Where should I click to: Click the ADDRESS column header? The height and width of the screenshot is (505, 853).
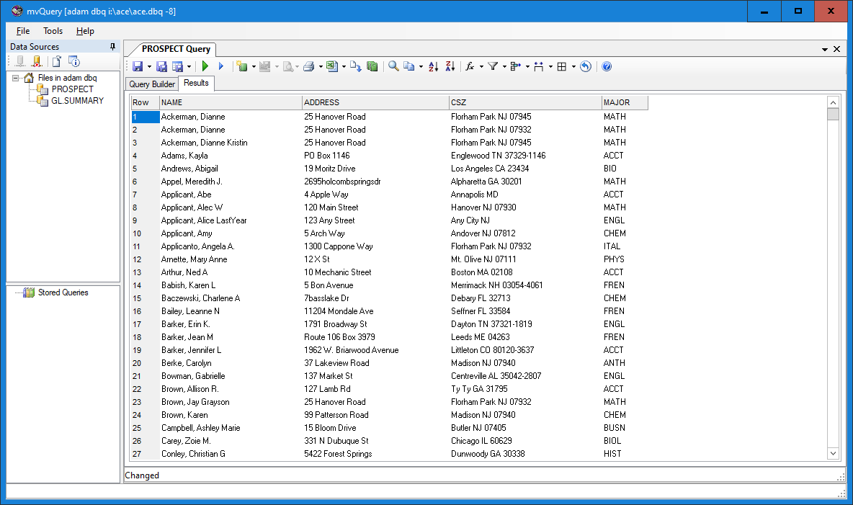click(x=375, y=102)
